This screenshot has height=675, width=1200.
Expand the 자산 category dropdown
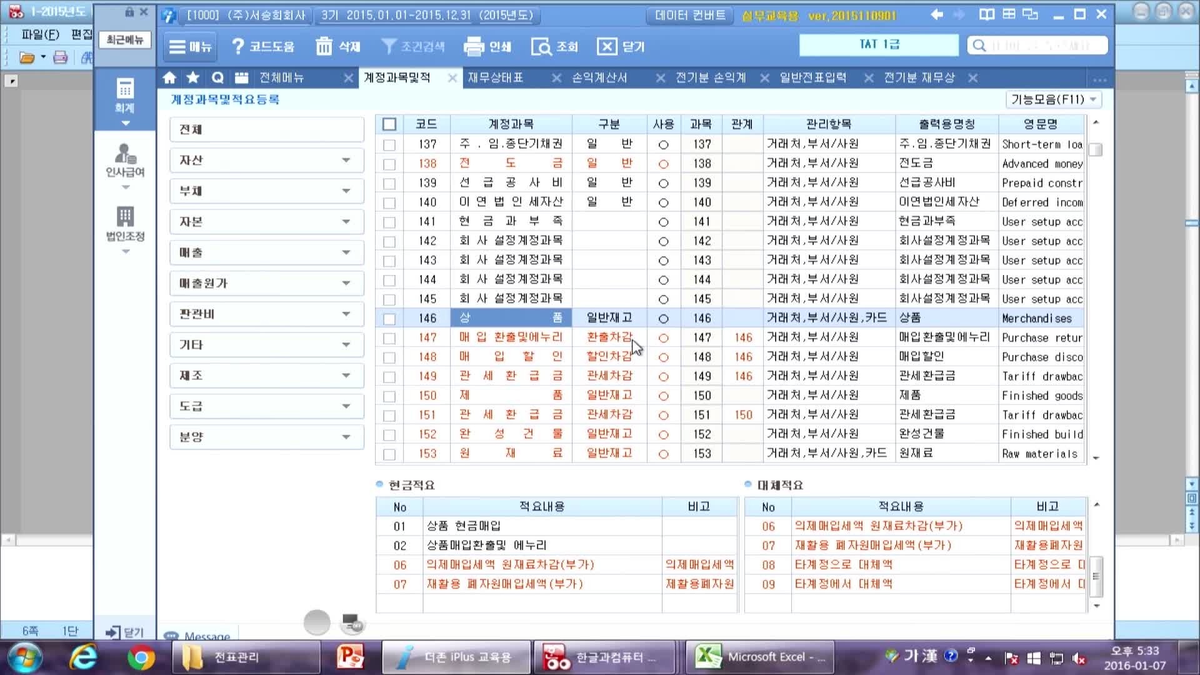346,161
